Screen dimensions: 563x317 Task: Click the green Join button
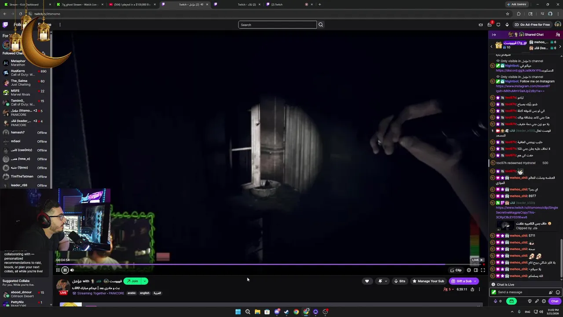coord(132,281)
